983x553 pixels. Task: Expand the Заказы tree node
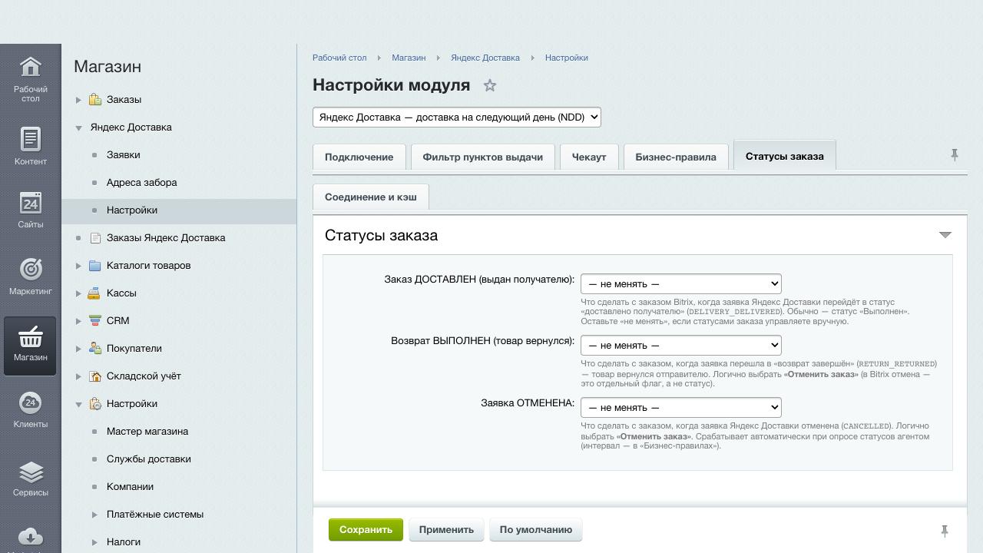[x=78, y=100]
